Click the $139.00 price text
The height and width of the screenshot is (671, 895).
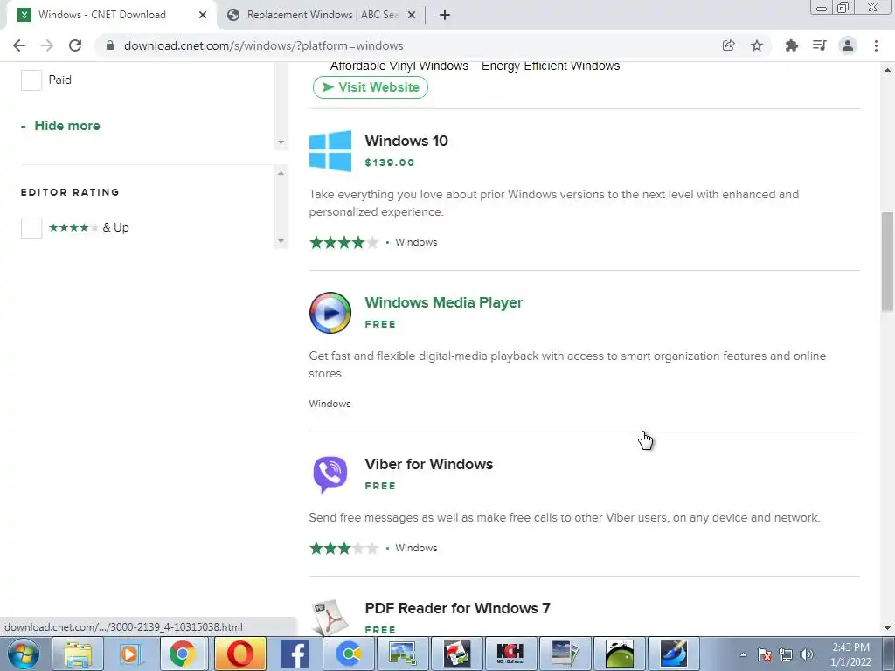390,163
